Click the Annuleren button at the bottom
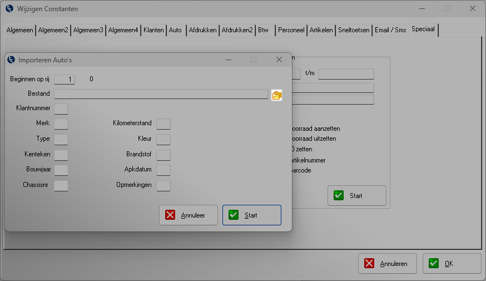 click(387, 264)
